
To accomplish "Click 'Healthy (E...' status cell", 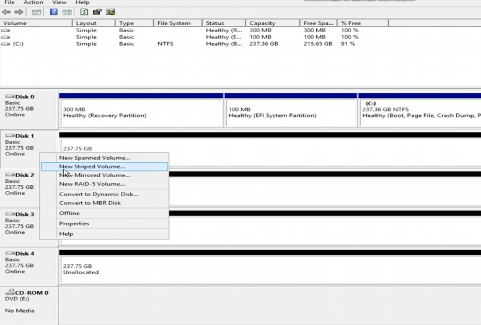I will [x=224, y=37].
